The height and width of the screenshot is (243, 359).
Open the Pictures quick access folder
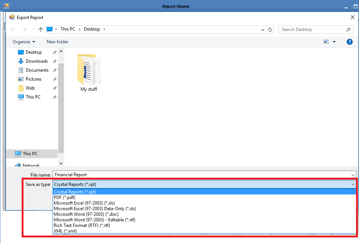[x=33, y=79]
